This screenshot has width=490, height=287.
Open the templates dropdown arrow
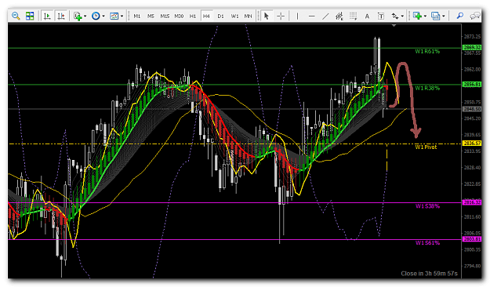(x=122, y=16)
